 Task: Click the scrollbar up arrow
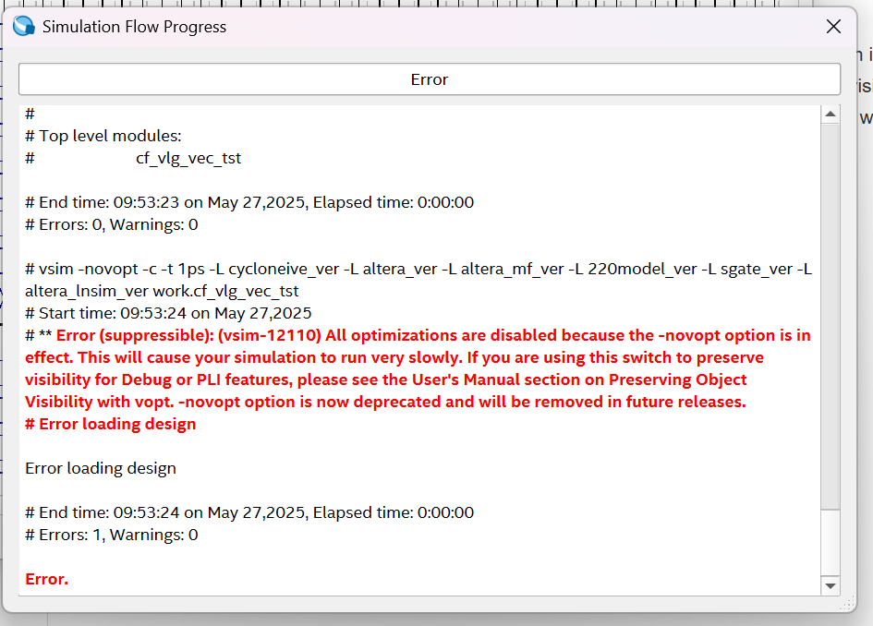831,114
